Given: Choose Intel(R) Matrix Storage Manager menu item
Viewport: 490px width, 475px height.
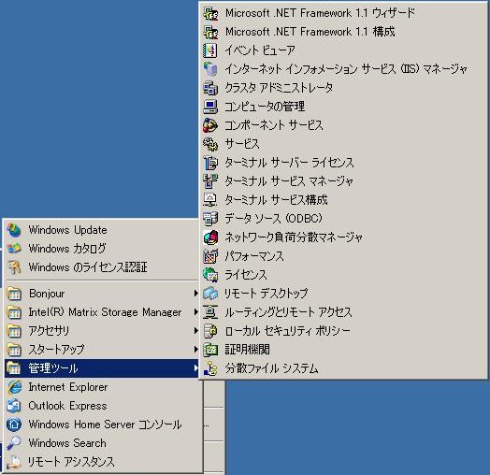Looking at the screenshot, I should pos(102,312).
